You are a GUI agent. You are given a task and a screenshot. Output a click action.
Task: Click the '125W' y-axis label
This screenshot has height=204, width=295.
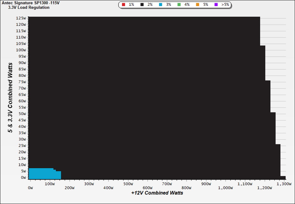[21, 18]
